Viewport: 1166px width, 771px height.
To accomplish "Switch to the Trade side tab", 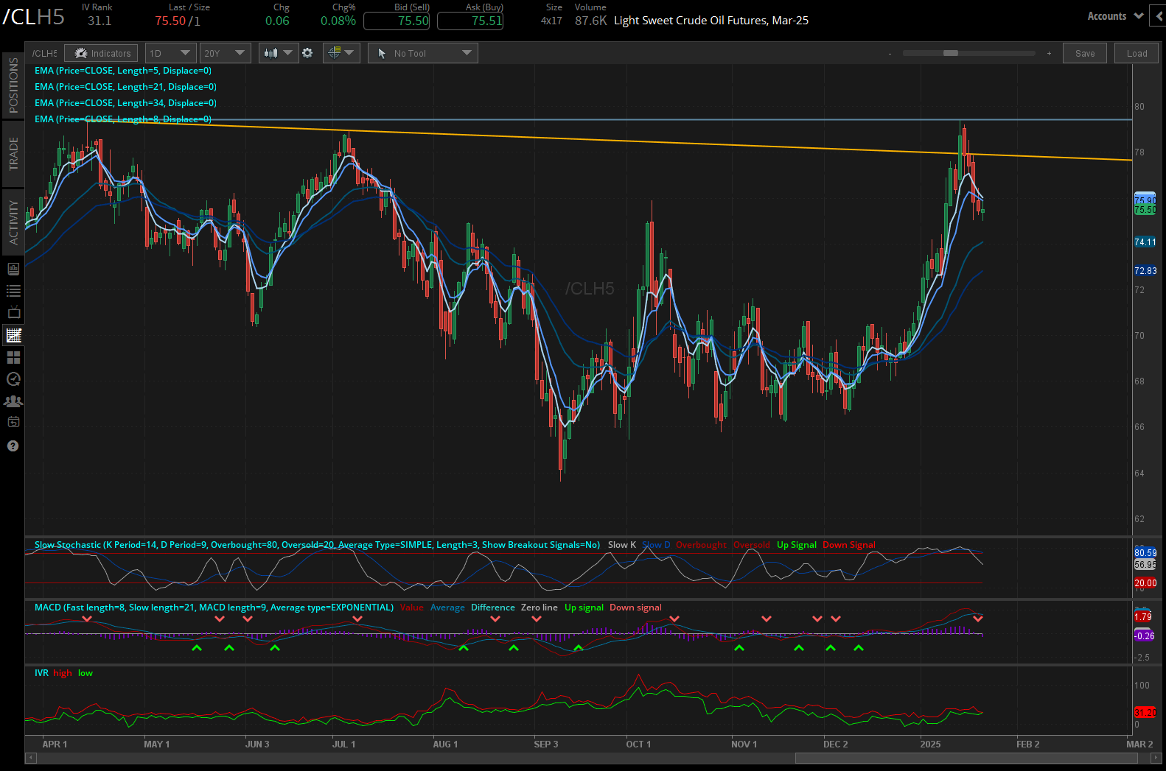I will (13, 154).
